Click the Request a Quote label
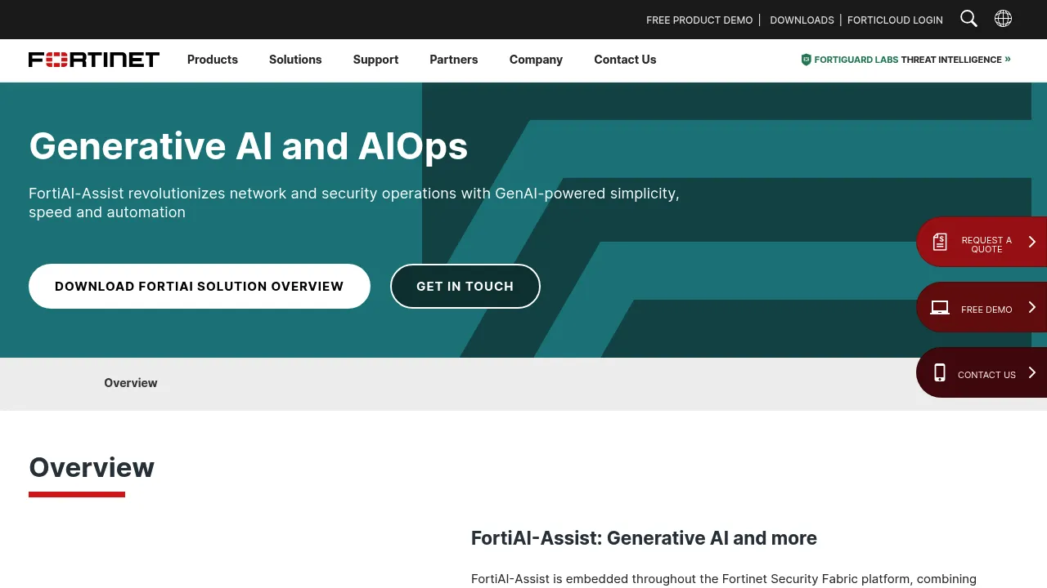The height and width of the screenshot is (588, 1047). [x=986, y=244]
